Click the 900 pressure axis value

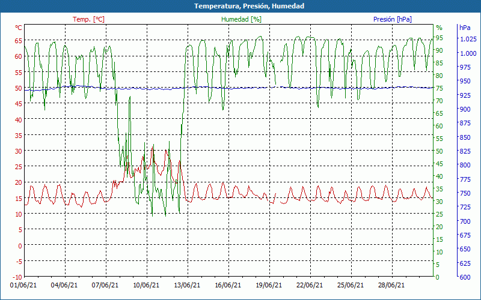point(465,109)
